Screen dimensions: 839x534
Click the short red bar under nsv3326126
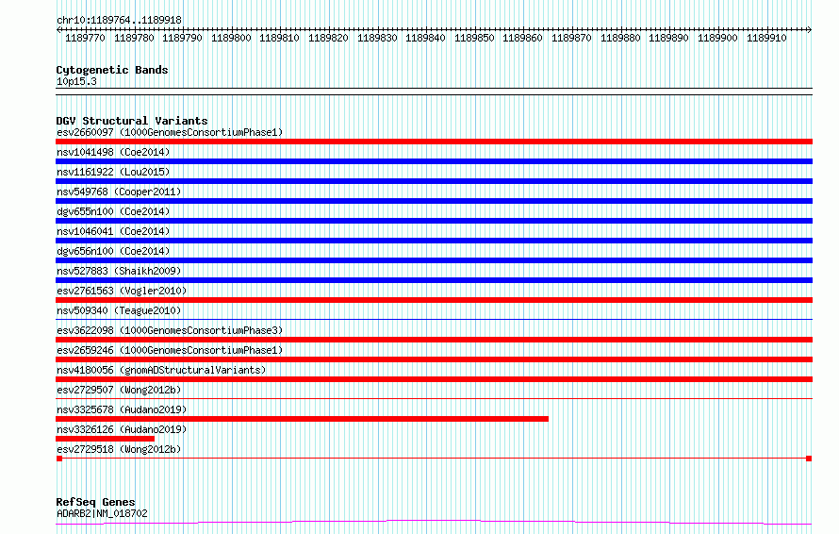[x=105, y=439]
